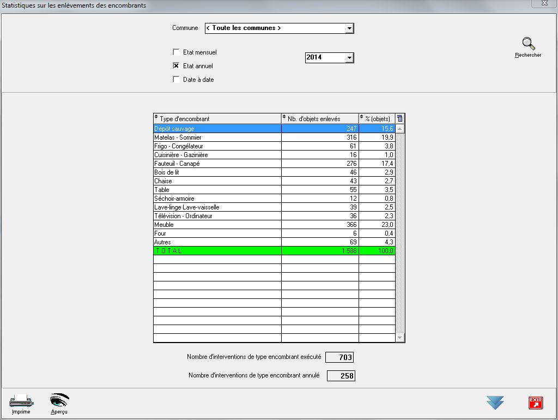
Task: Uncheck the Etat annuel checkbox
Action: pyautogui.click(x=176, y=66)
